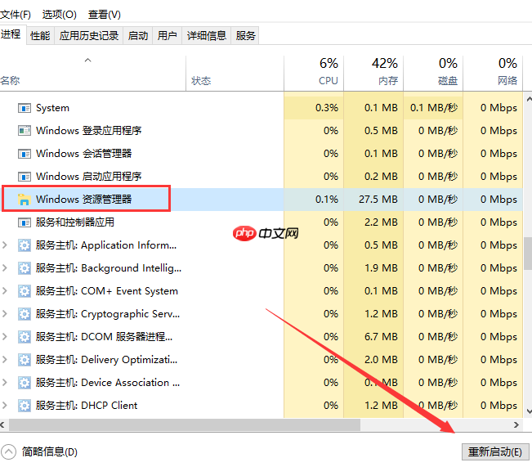
Task: Click the "0.3%" CPU value
Action: (x=327, y=108)
